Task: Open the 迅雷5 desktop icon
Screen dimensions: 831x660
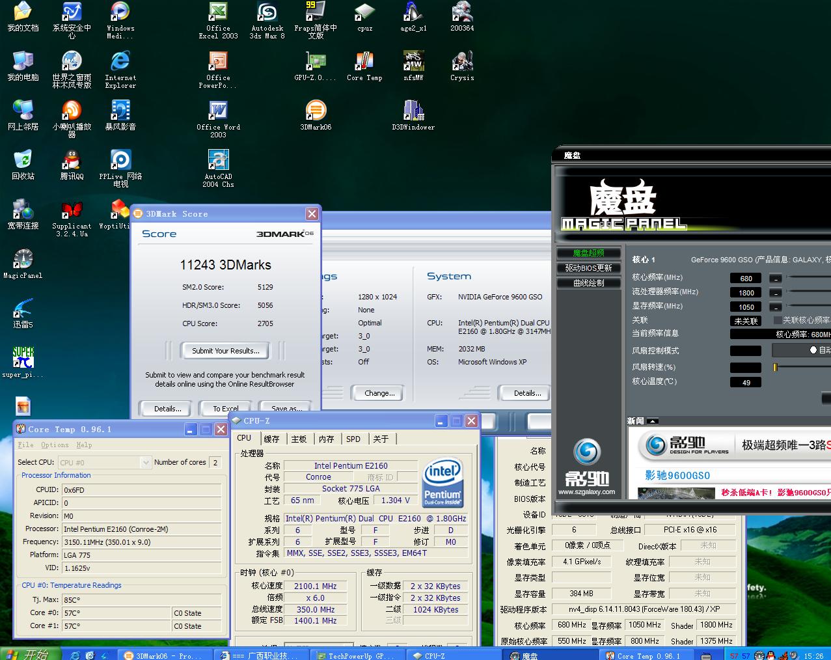Action: click(23, 314)
